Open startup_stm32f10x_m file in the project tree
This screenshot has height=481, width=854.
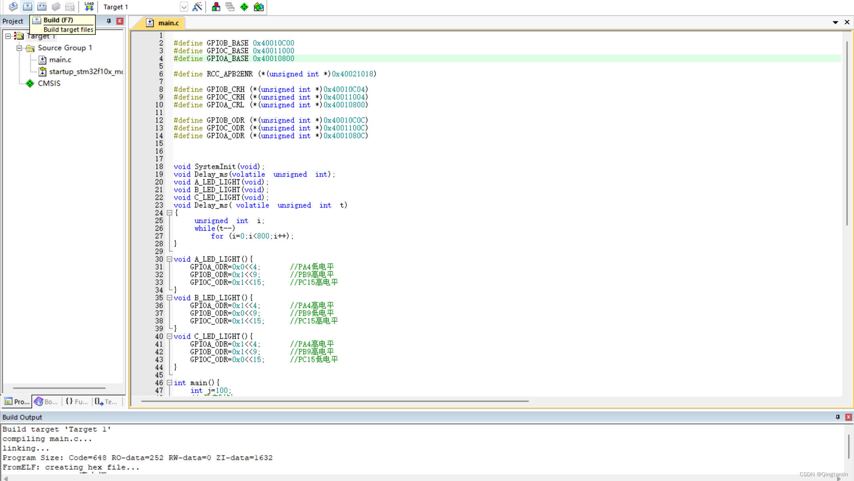[x=85, y=72]
